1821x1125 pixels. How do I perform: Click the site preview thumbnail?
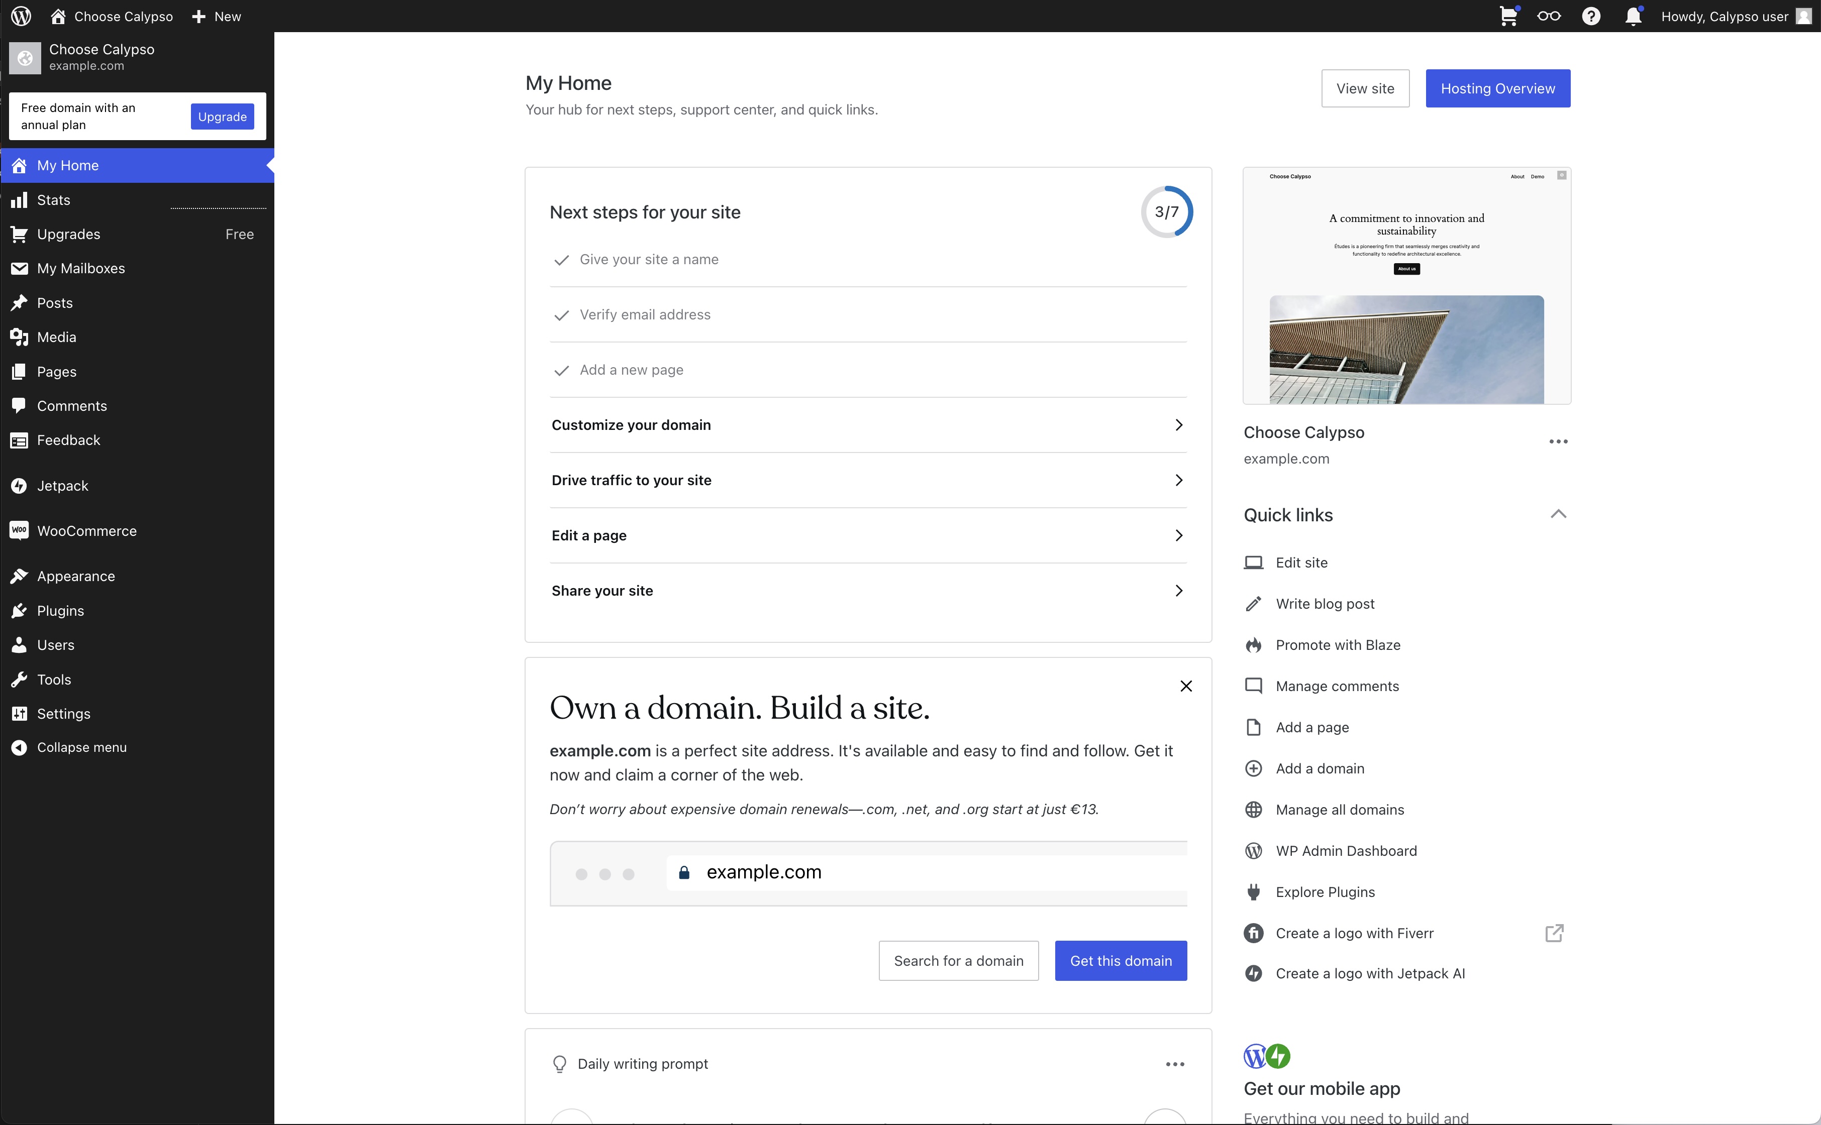(x=1406, y=286)
